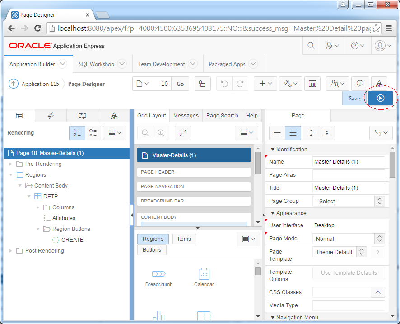Click the Save button
The height and width of the screenshot is (324, 400).
(x=354, y=99)
